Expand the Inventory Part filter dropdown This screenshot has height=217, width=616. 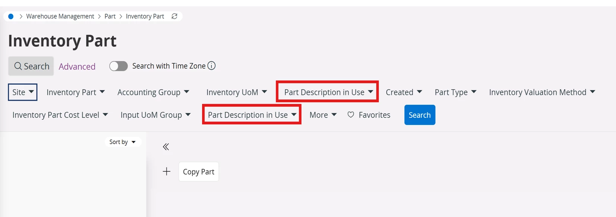76,92
